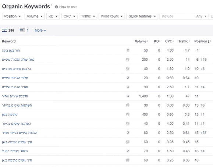Open SERP features icon in the traffic 1.0 row
This screenshot has width=213, height=167.
128,69
